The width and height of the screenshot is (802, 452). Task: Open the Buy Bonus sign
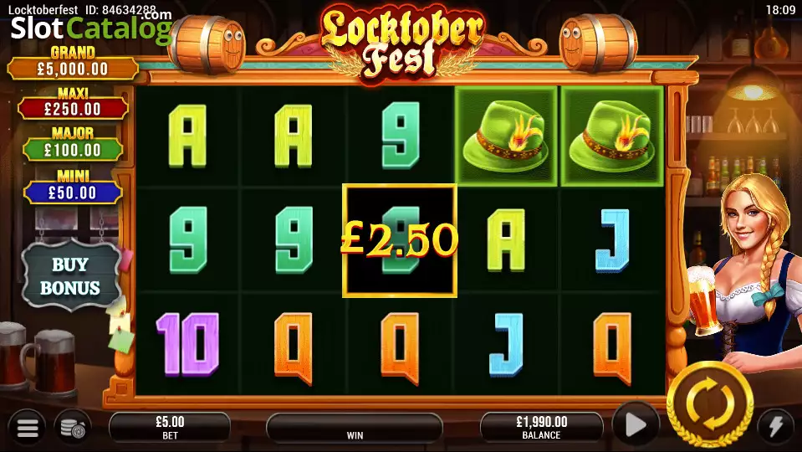pyautogui.click(x=70, y=276)
